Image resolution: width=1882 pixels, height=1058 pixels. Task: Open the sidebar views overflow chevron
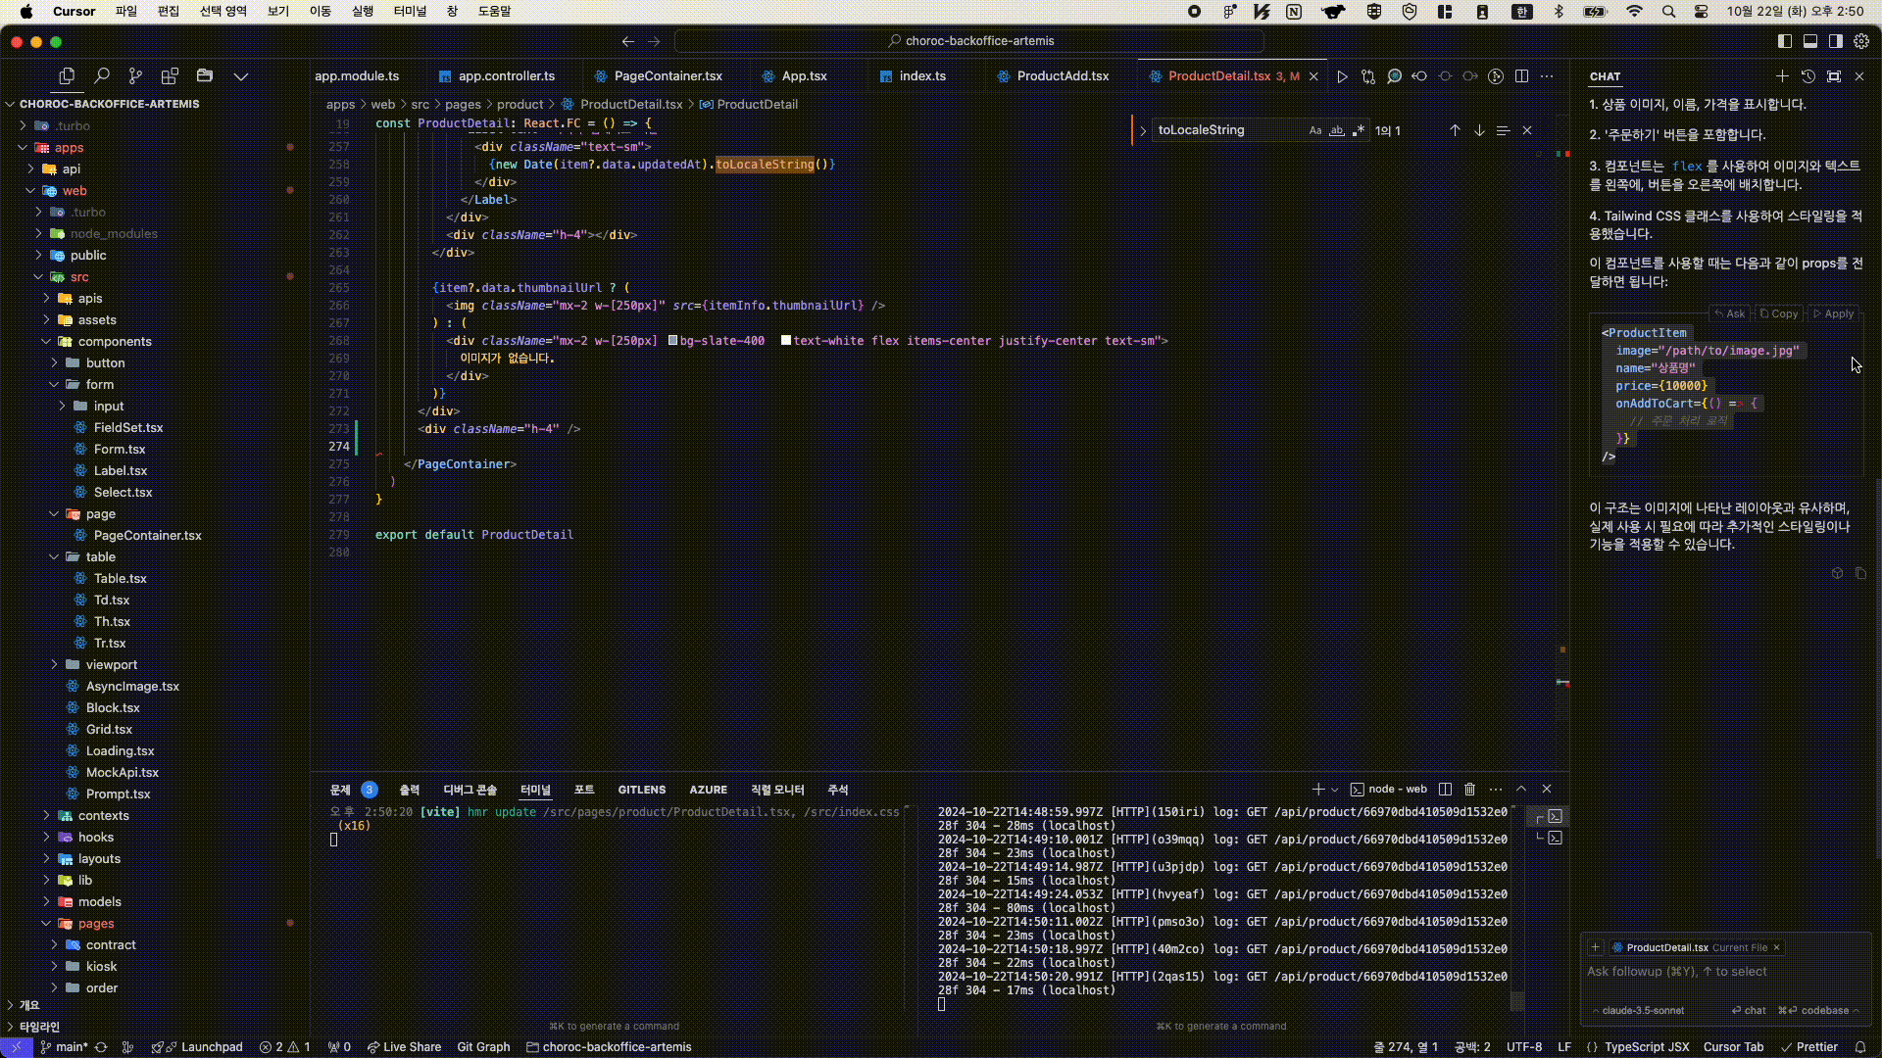(x=240, y=75)
